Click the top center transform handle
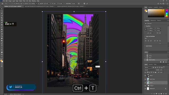The height and width of the screenshot is (95, 169). (x=74, y=12)
